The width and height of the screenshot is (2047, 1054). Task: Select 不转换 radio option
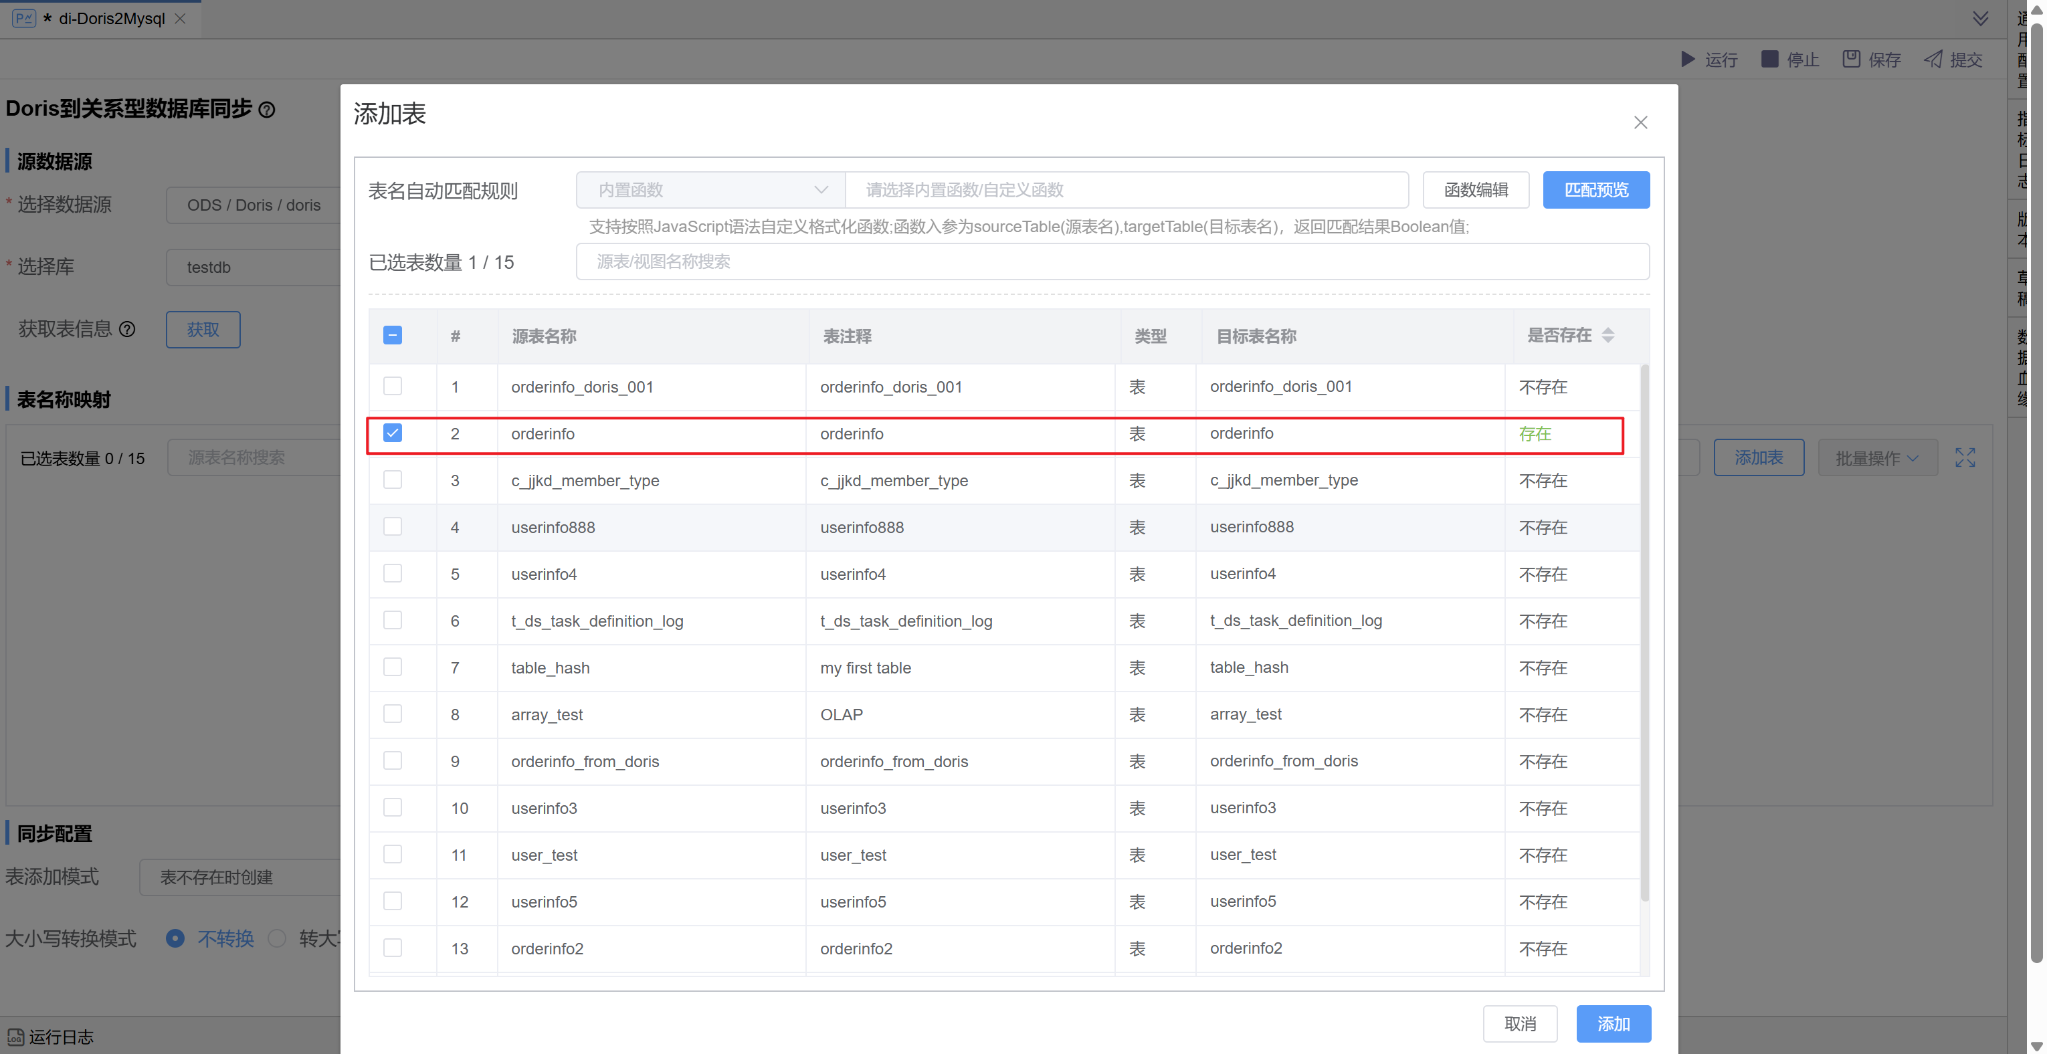(176, 939)
